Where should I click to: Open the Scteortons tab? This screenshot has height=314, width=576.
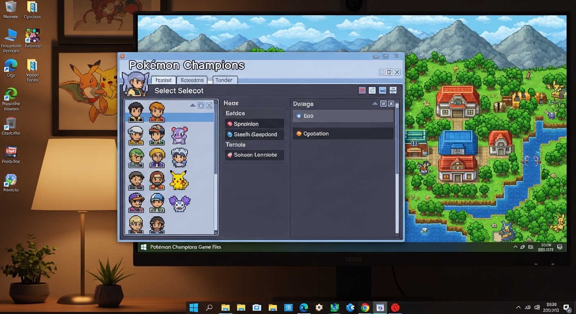point(192,80)
